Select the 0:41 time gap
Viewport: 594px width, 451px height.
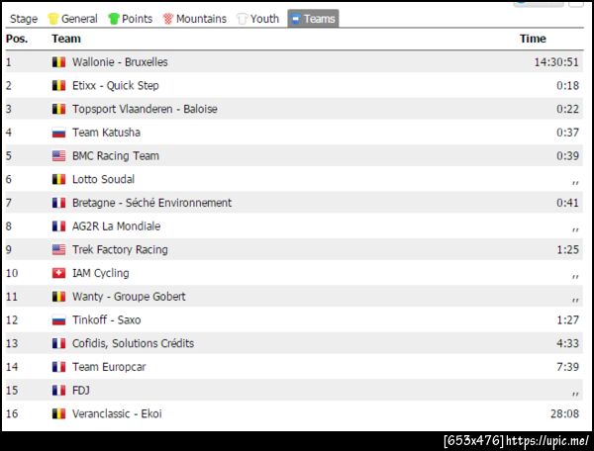pyautogui.click(x=567, y=203)
